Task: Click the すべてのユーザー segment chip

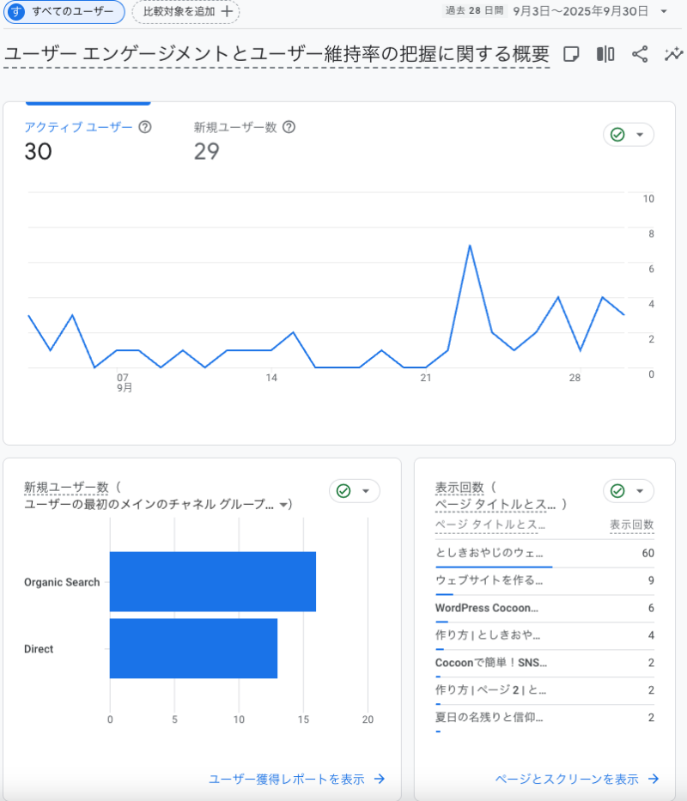Action: pyautogui.click(x=65, y=12)
